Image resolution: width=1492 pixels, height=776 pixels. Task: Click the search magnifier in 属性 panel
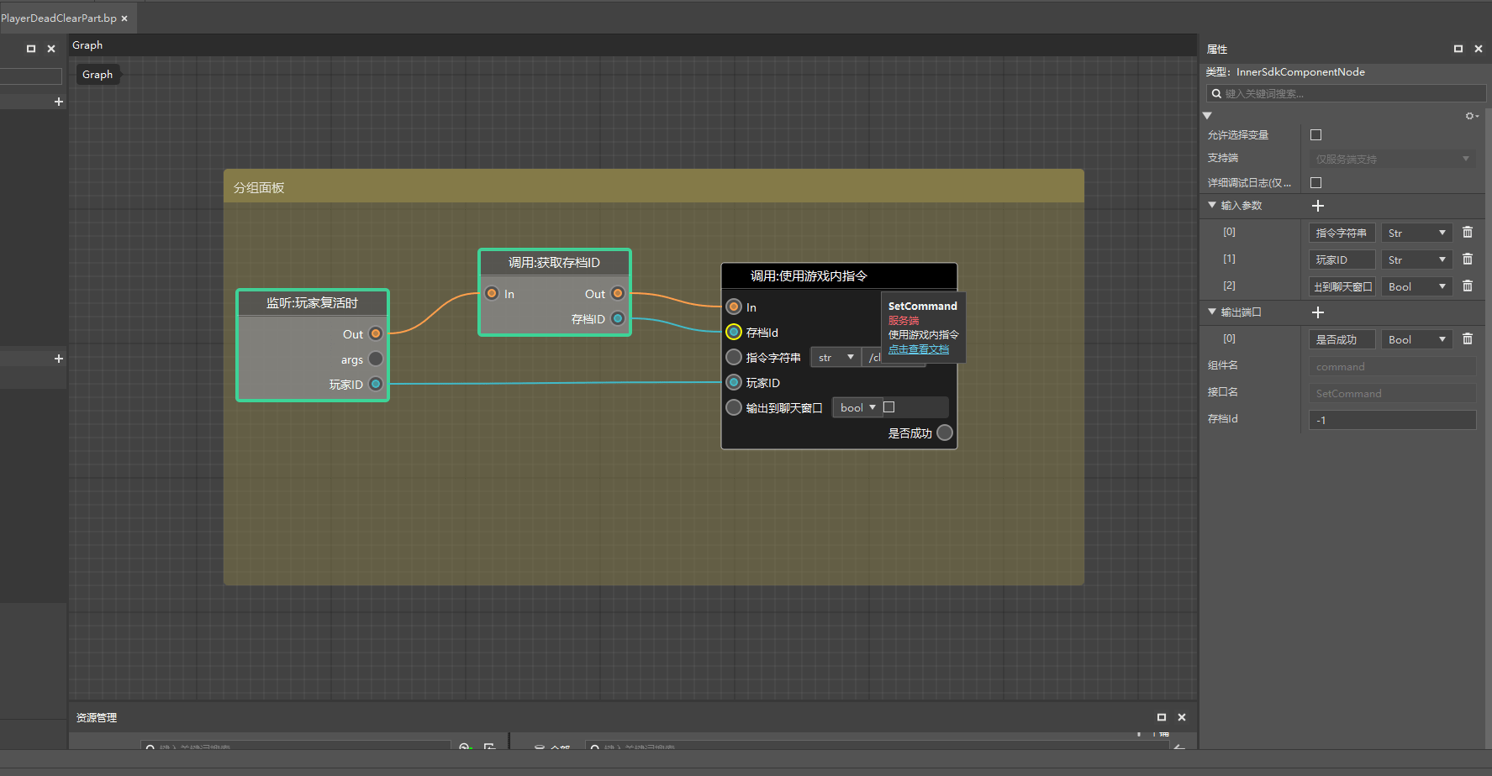(1216, 93)
